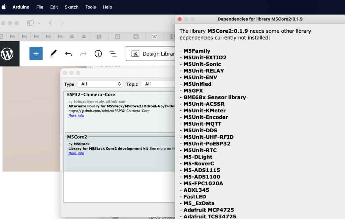Click the FastLED dependency name
The image size is (345, 219).
tap(195, 196)
